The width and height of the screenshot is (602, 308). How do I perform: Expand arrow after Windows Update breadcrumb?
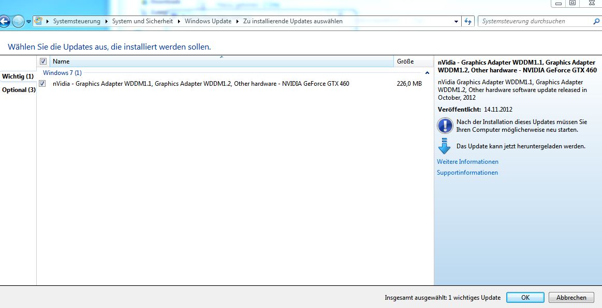click(237, 22)
